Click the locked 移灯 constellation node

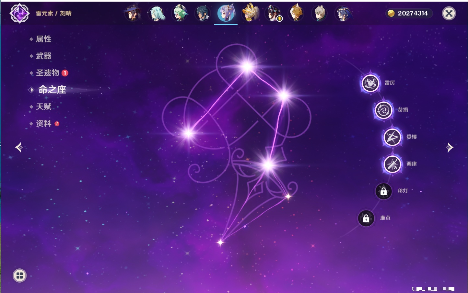(x=383, y=191)
